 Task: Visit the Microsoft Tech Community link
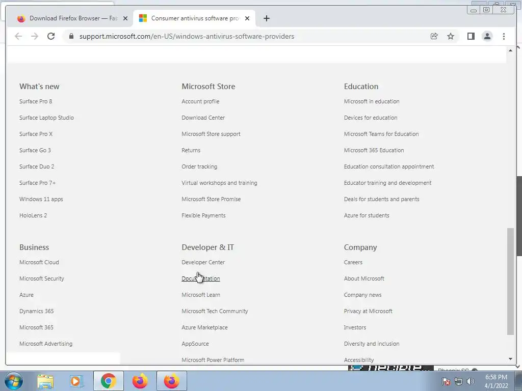click(x=215, y=311)
